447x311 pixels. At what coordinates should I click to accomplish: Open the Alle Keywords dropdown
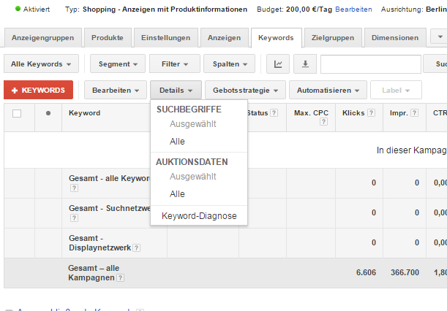coord(41,64)
